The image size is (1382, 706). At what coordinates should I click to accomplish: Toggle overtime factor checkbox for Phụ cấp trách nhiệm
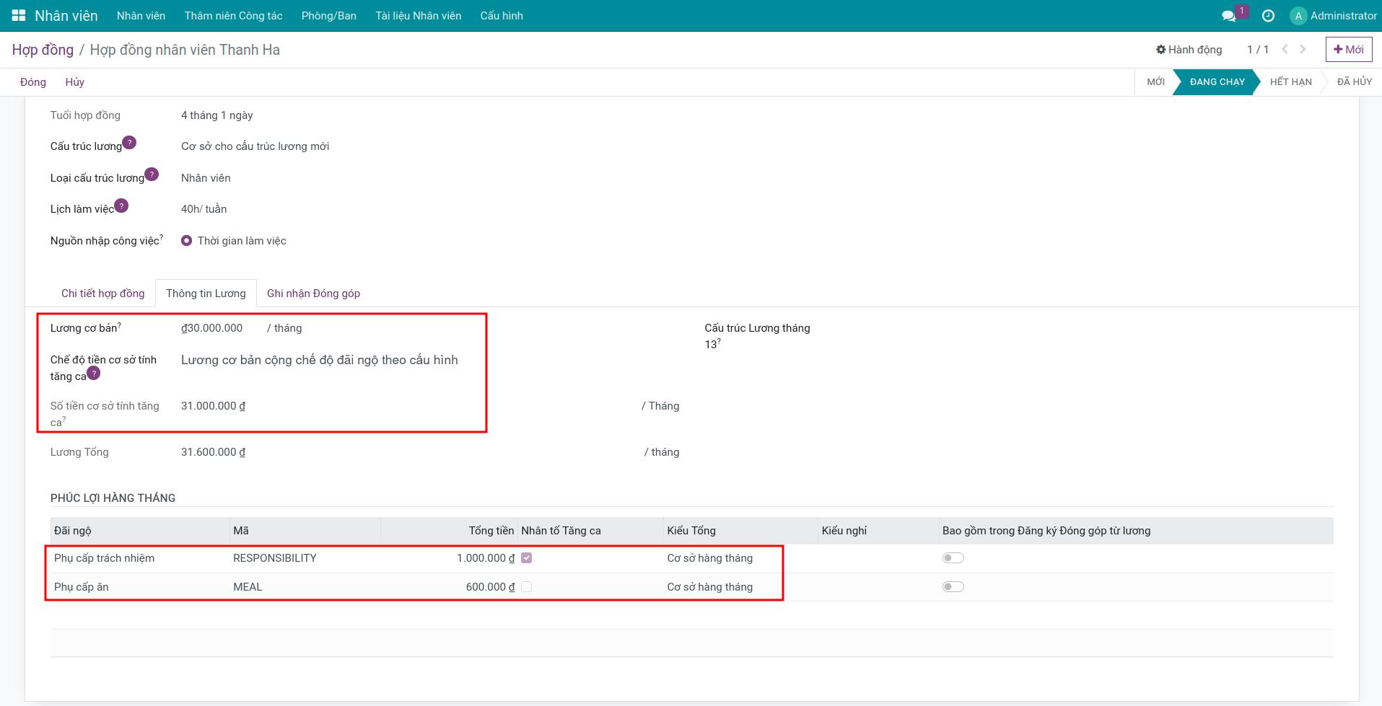527,558
